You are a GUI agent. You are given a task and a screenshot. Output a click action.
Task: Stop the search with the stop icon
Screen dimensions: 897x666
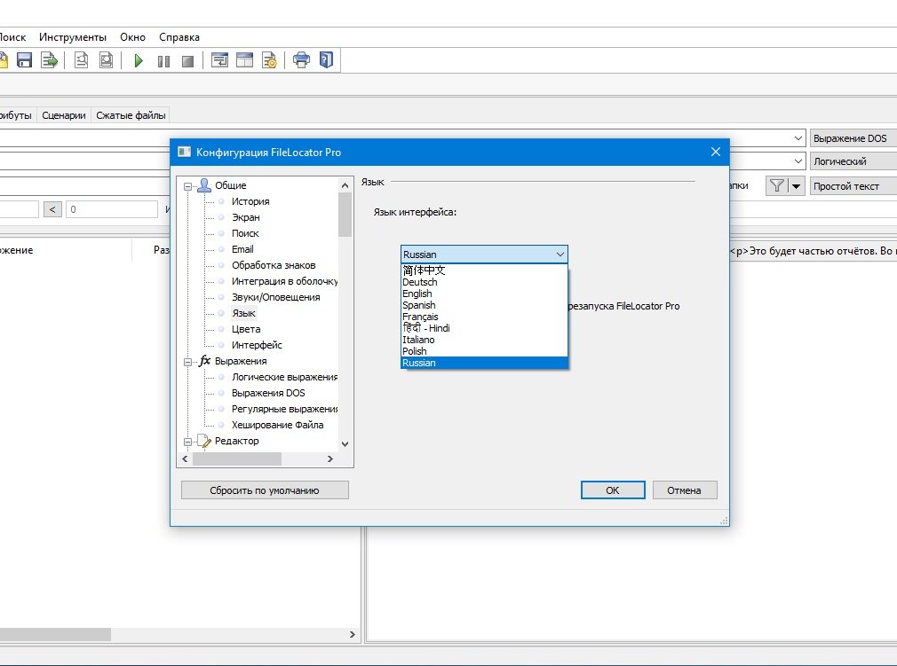(x=187, y=61)
